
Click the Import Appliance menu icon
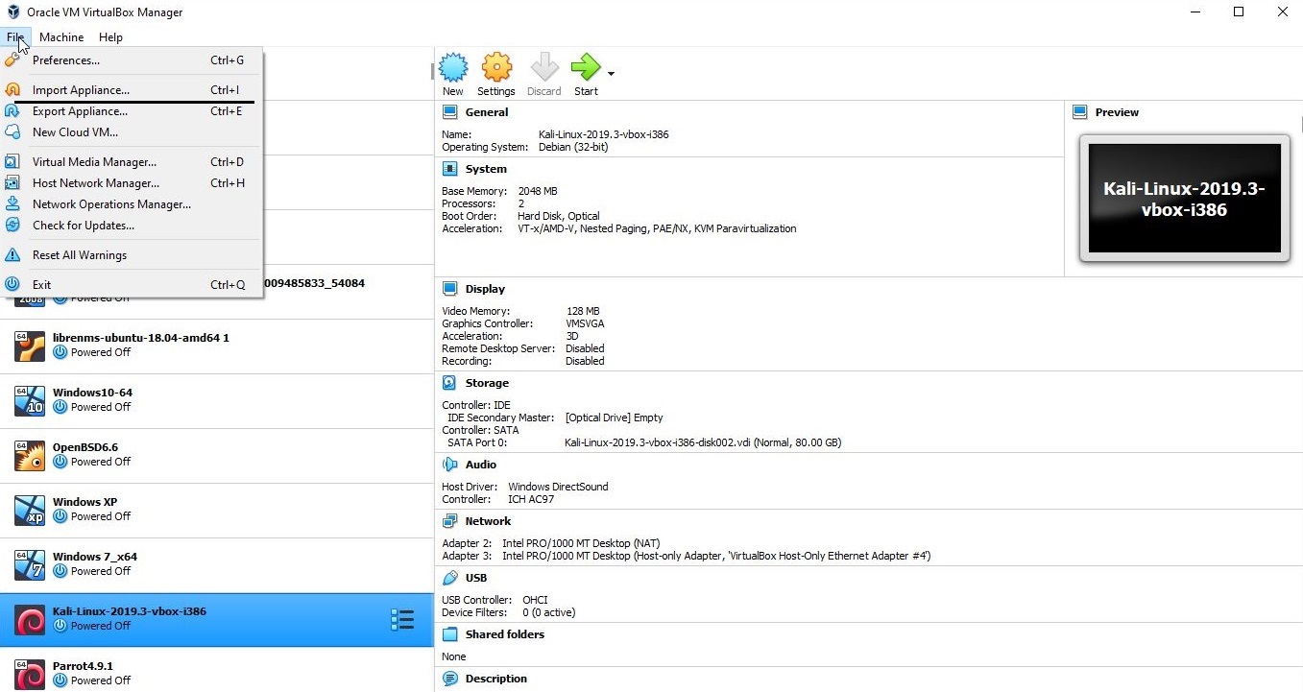(12, 90)
